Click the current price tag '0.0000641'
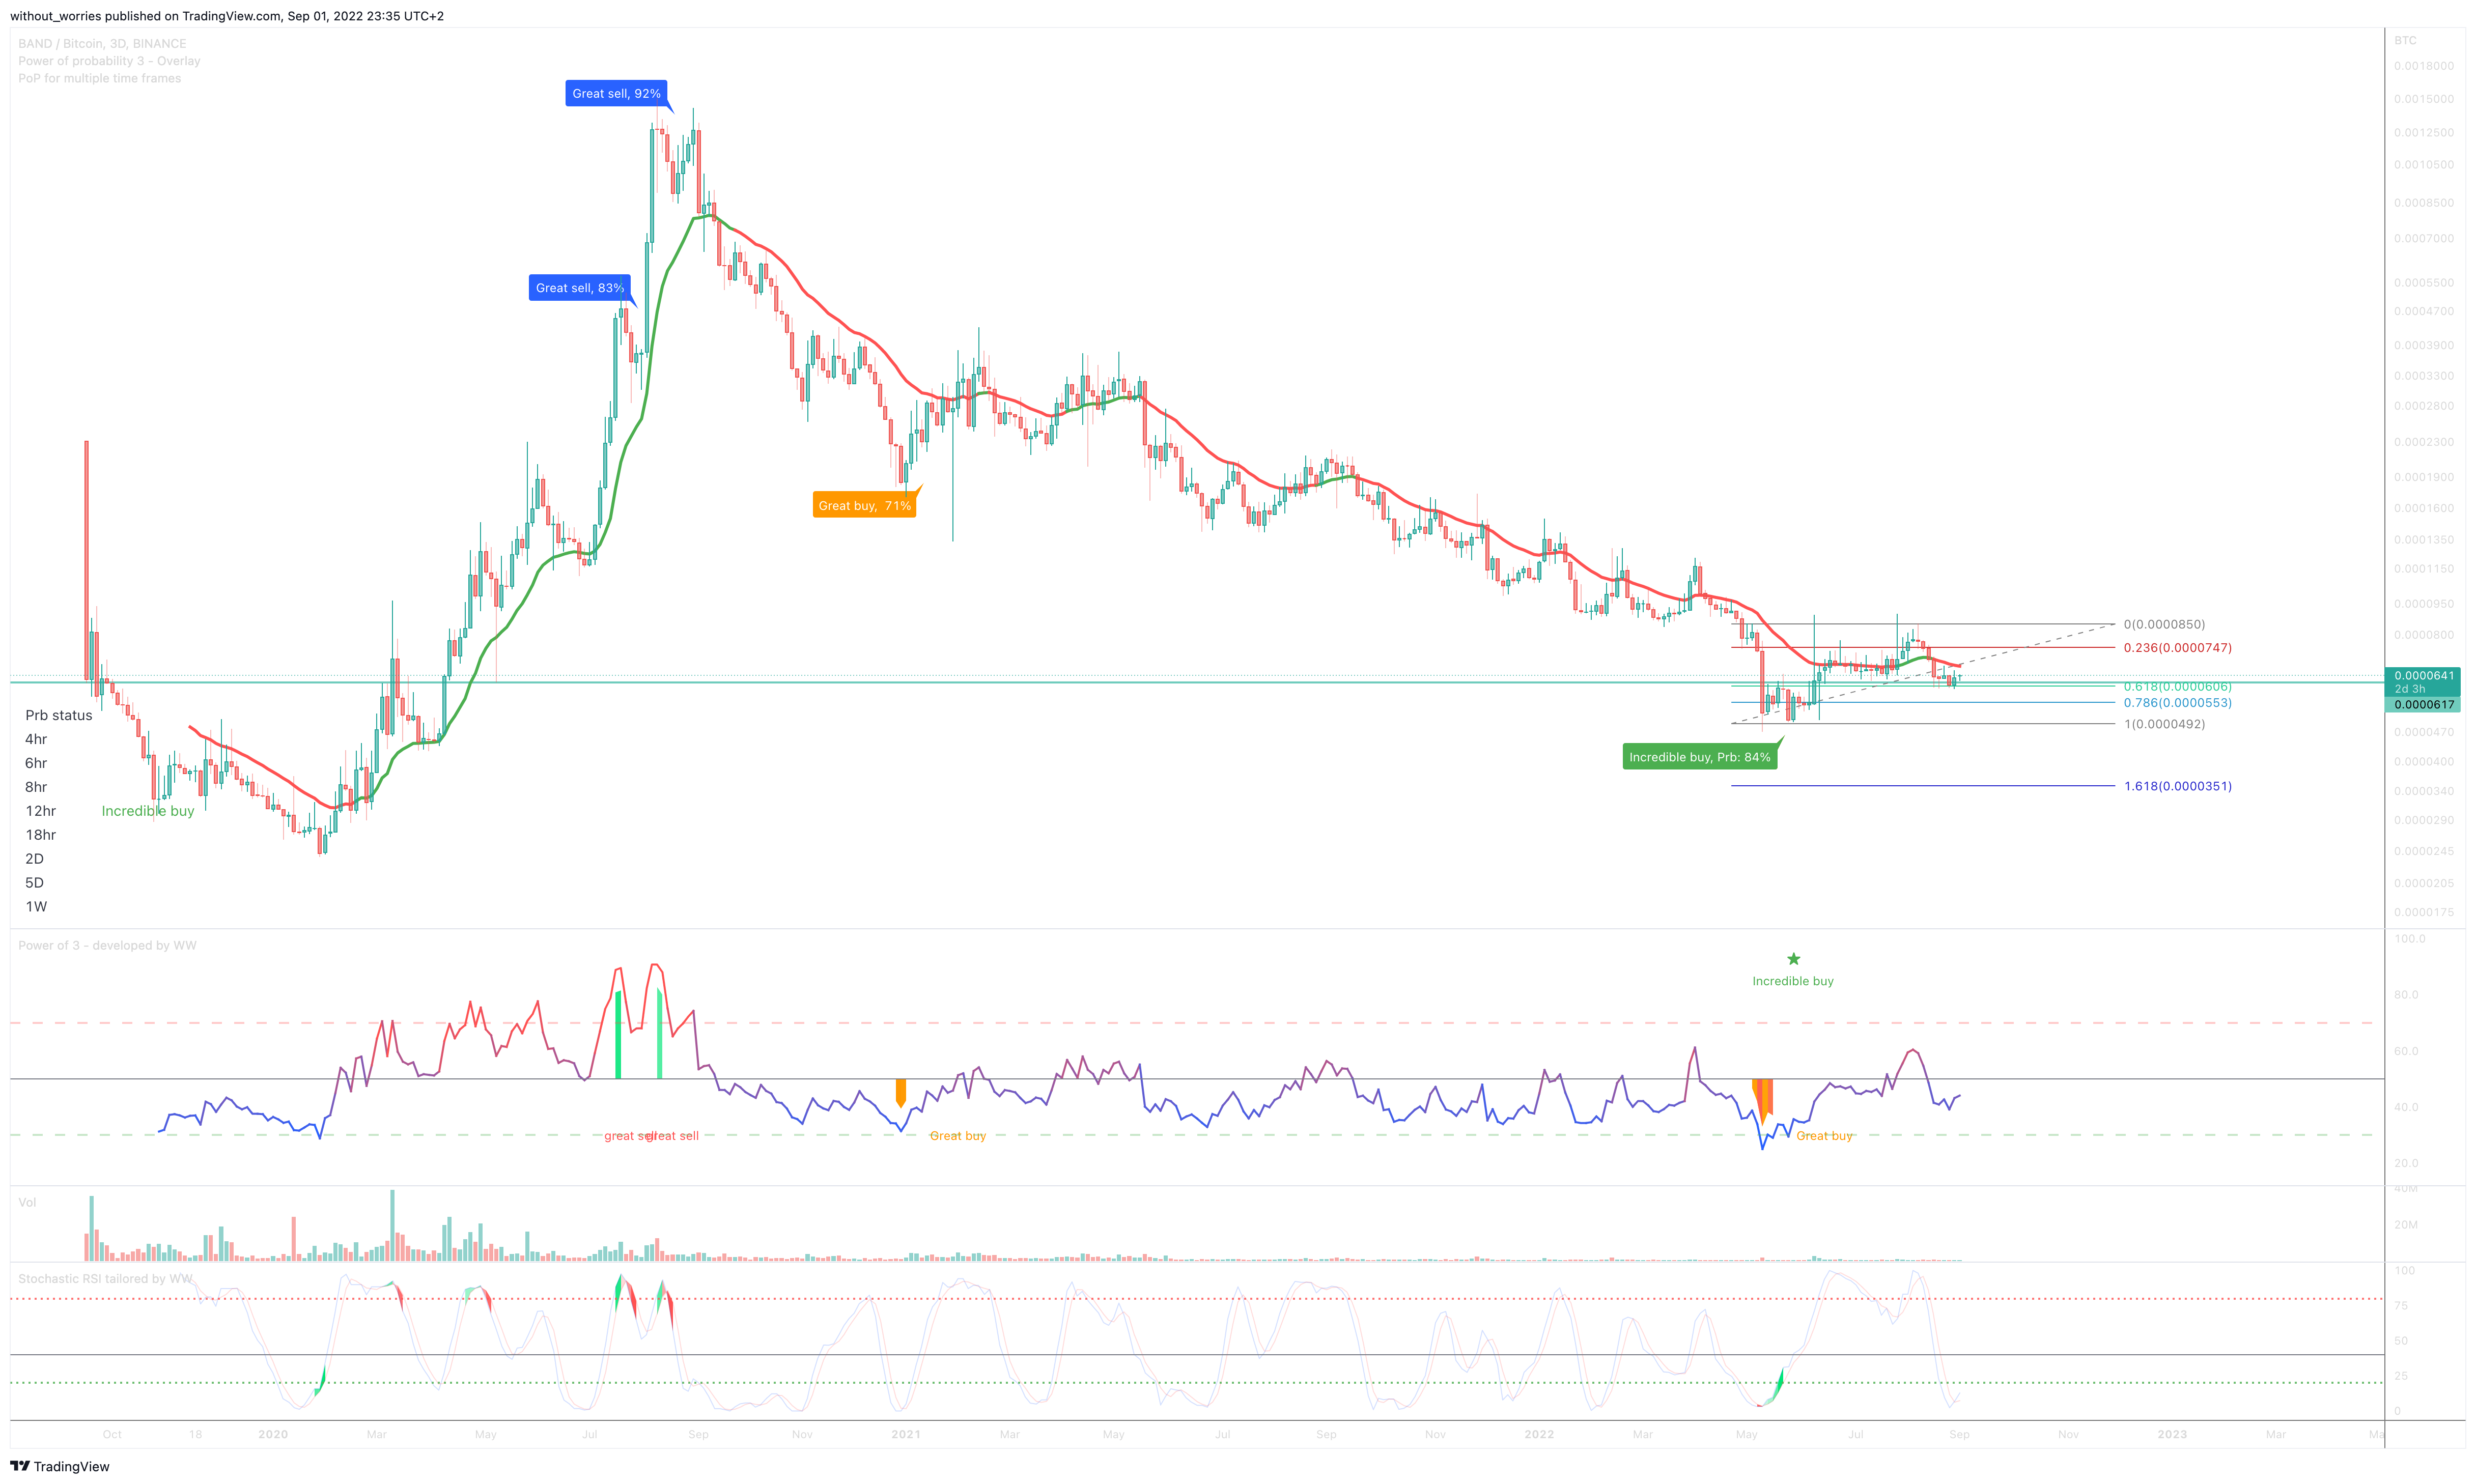 (2423, 676)
